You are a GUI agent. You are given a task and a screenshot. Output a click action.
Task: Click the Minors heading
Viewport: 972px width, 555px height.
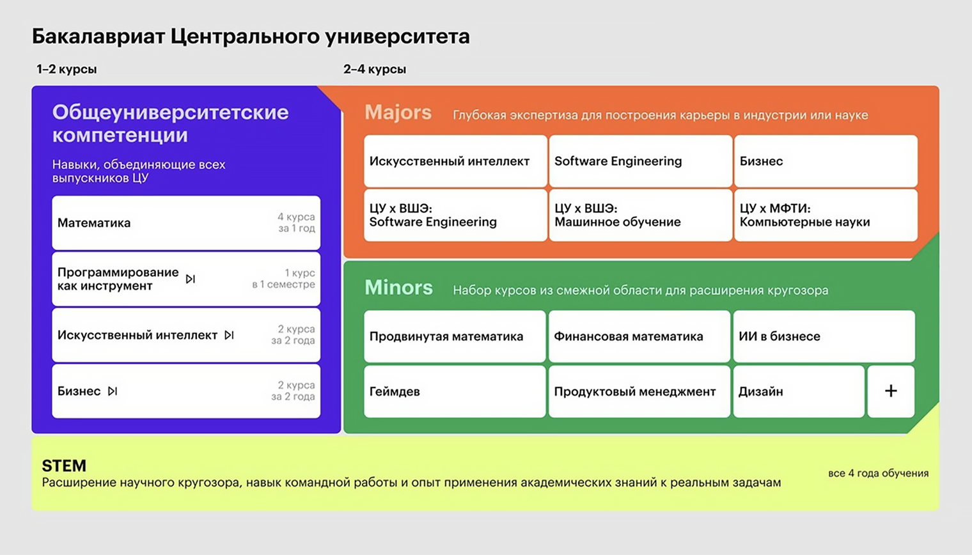[398, 288]
